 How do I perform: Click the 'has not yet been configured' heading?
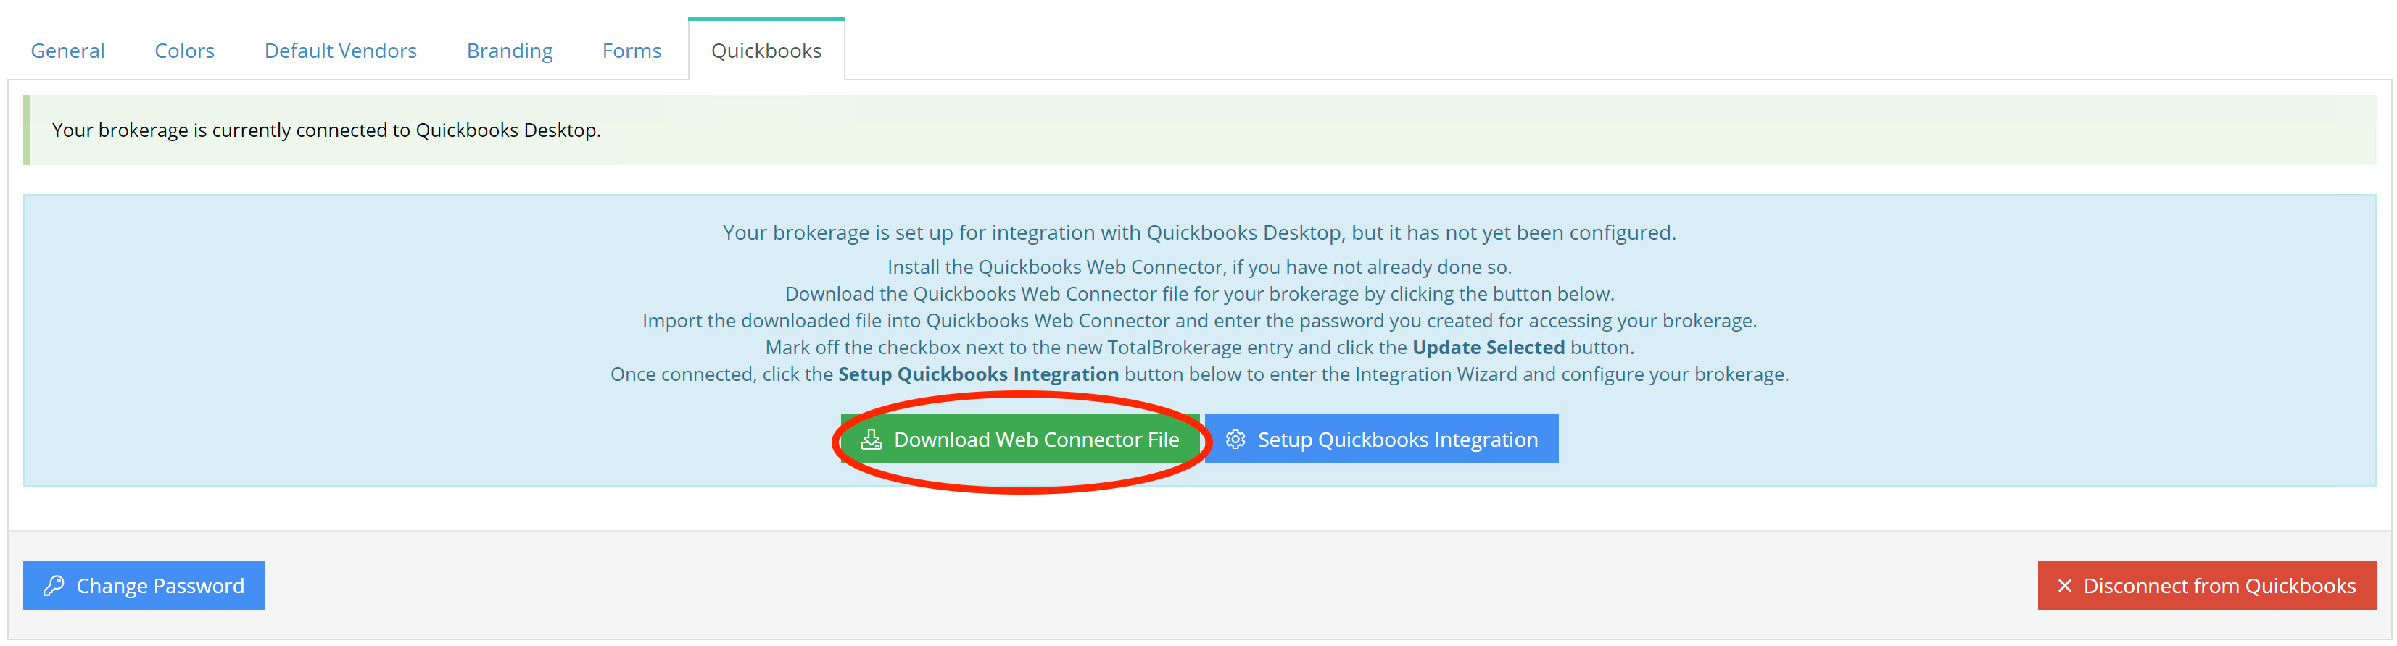(1199, 232)
